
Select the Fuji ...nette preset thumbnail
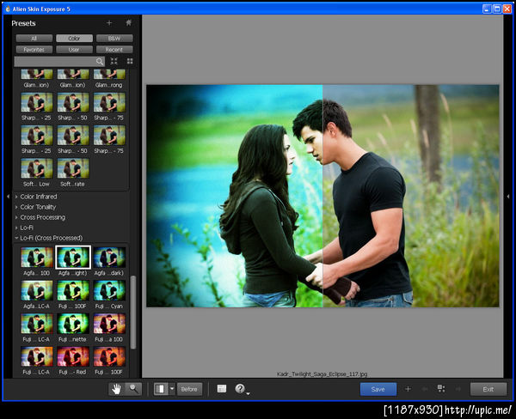[x=73, y=324]
